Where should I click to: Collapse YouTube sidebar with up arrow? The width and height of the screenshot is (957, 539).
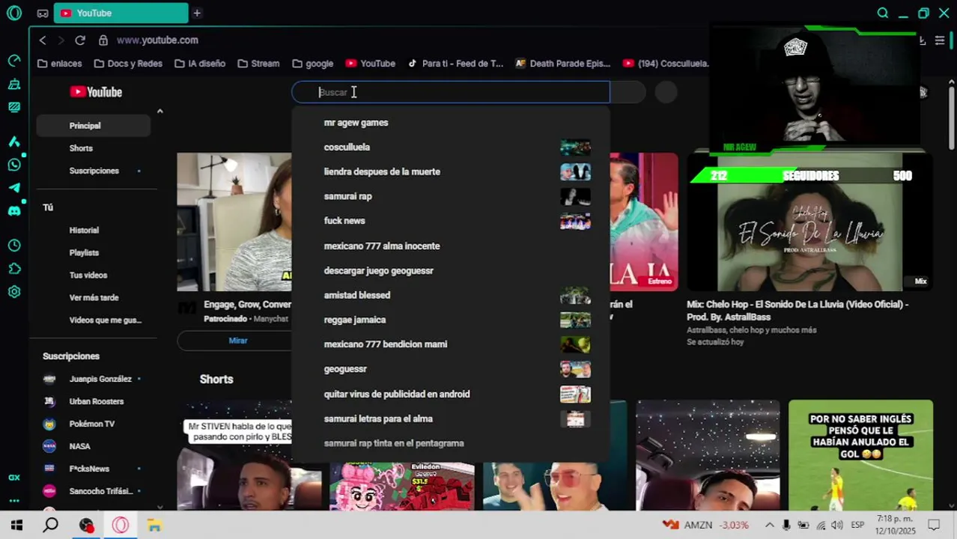(x=159, y=111)
